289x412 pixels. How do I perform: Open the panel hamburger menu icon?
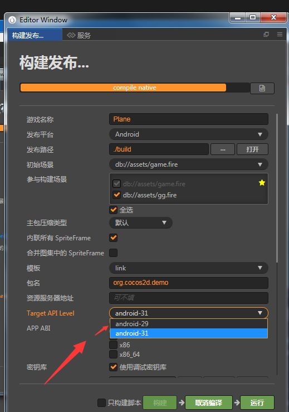[280, 35]
